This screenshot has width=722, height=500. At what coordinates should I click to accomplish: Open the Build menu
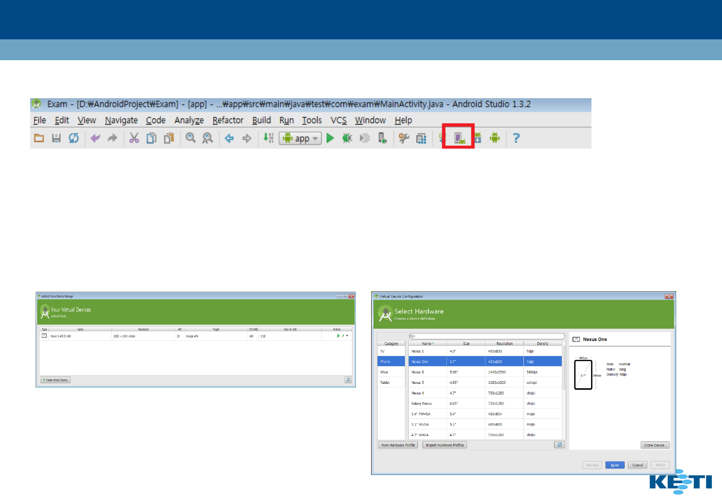[261, 120]
